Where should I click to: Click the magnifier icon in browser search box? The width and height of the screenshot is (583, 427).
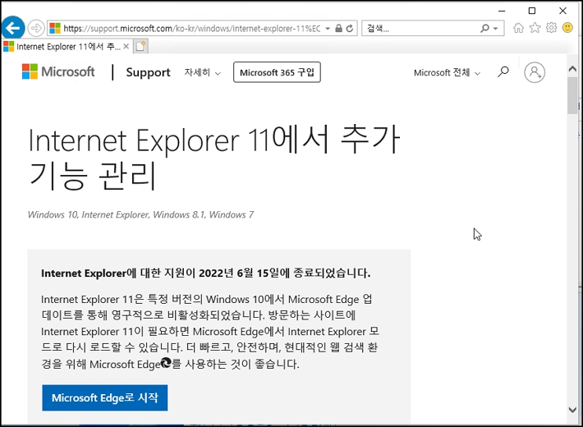[x=484, y=28]
